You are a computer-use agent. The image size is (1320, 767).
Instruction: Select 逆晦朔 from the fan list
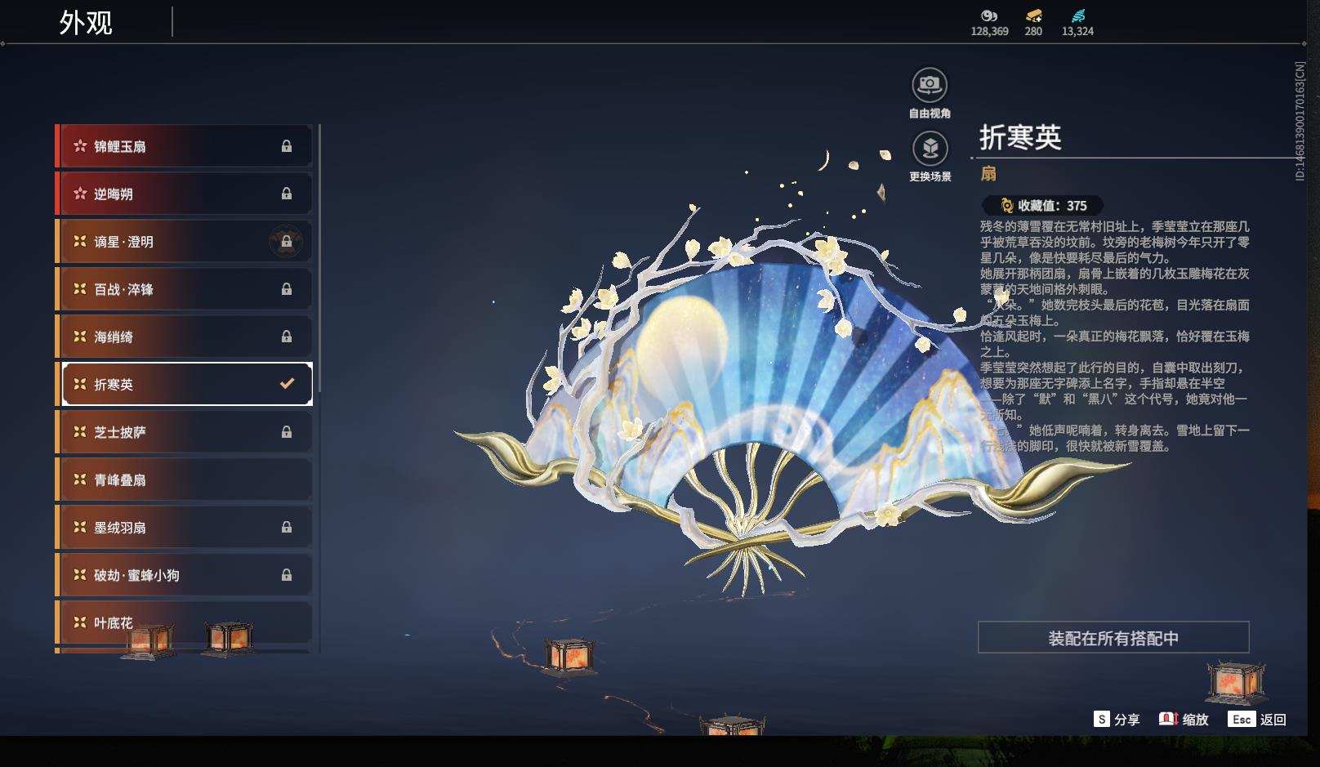click(x=163, y=194)
